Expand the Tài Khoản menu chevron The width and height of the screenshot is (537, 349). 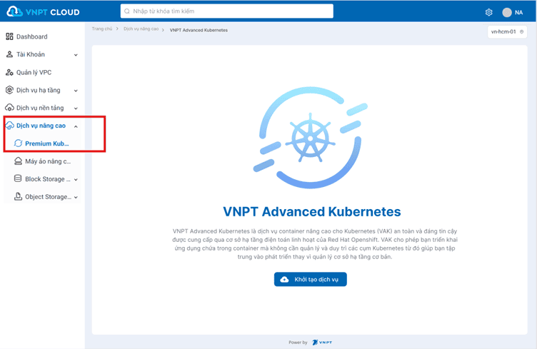click(76, 55)
